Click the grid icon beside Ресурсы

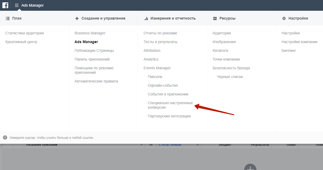(215, 19)
